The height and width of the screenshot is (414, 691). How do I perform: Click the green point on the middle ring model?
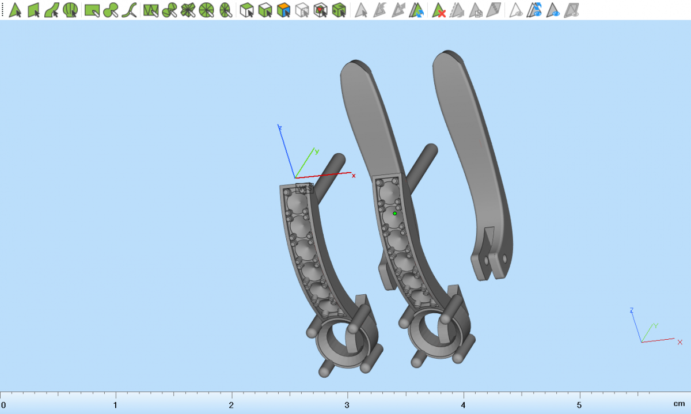coord(394,214)
